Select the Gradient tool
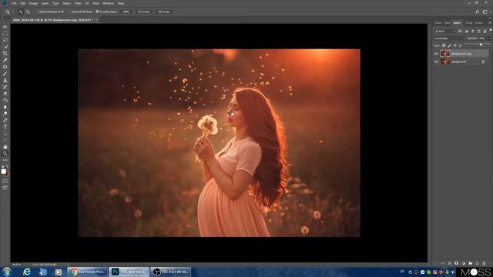493x277 pixels. pos(5,100)
